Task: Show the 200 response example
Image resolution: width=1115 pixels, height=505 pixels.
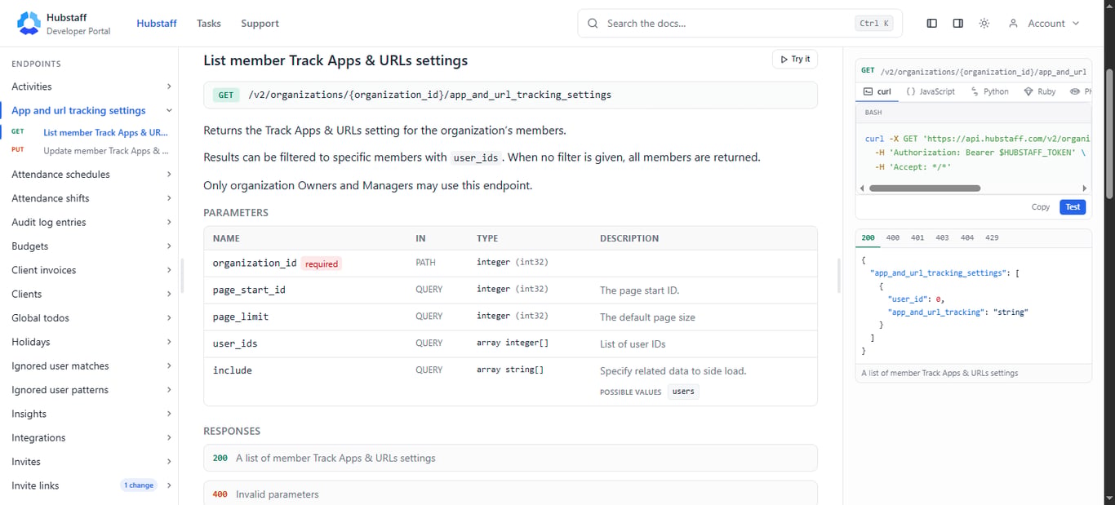Action: pos(868,238)
